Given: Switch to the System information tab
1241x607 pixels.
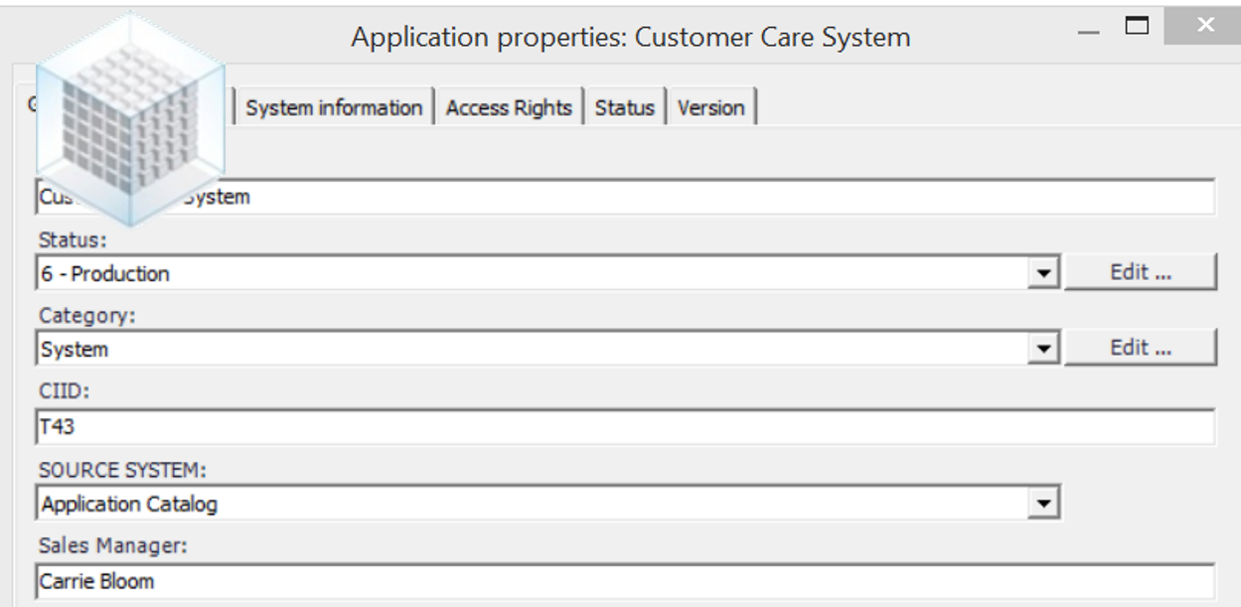Looking at the screenshot, I should (334, 108).
